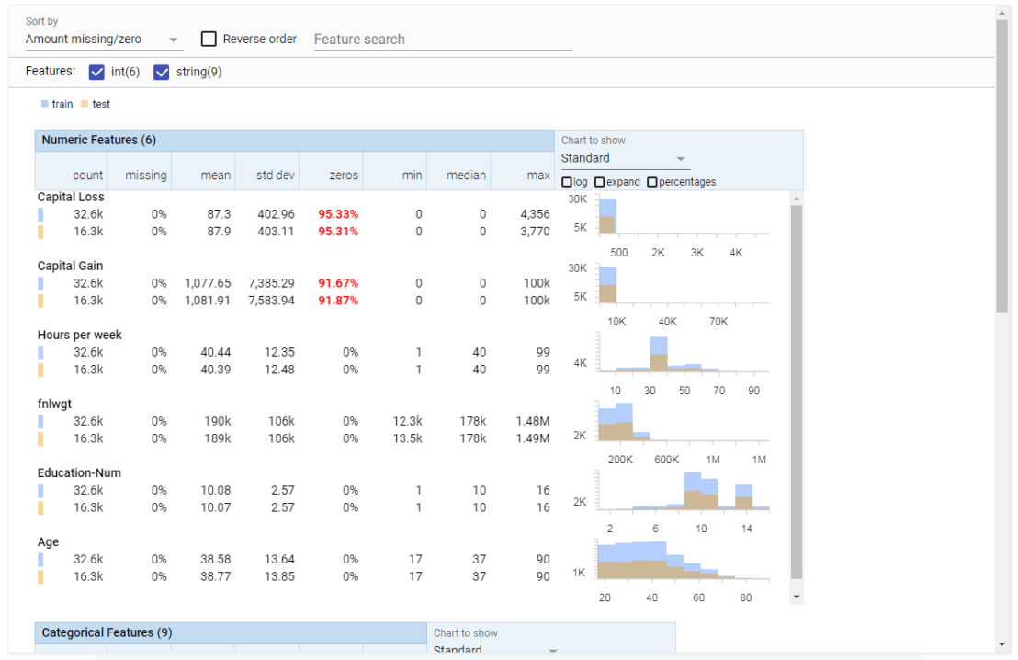Open the Sort by dropdown
Image resolution: width=1018 pixels, height=660 pixels.
[103, 40]
